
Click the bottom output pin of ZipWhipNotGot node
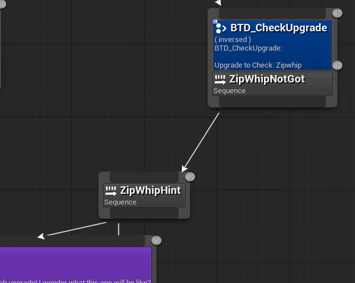[x=273, y=102]
